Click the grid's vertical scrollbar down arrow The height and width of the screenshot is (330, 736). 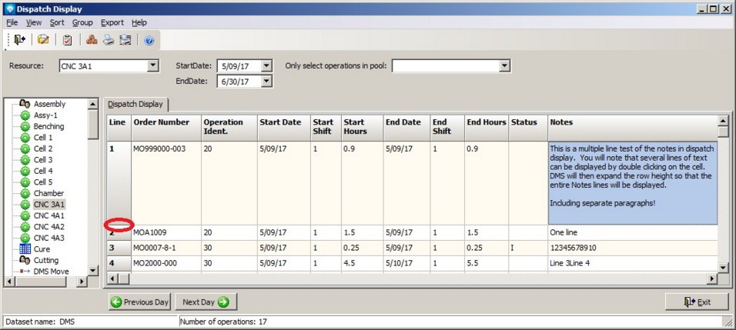pyautogui.click(x=723, y=266)
